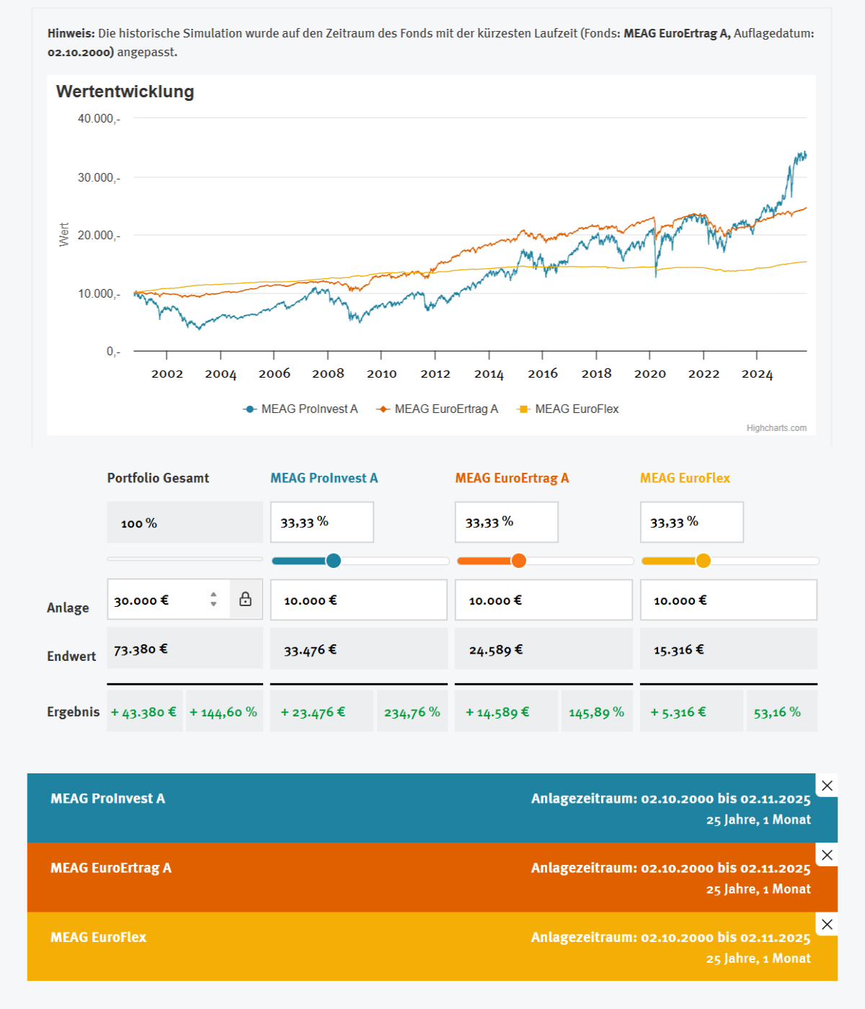This screenshot has width=865, height=1009.
Task: Focus the 30.000 € total Anlage field
Action: point(159,600)
